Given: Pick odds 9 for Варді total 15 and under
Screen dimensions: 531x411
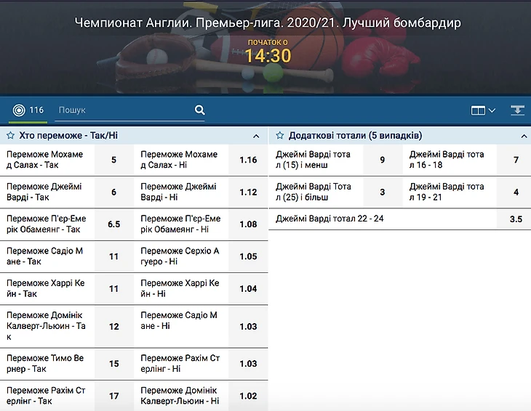Looking at the screenshot, I should click(x=383, y=160).
